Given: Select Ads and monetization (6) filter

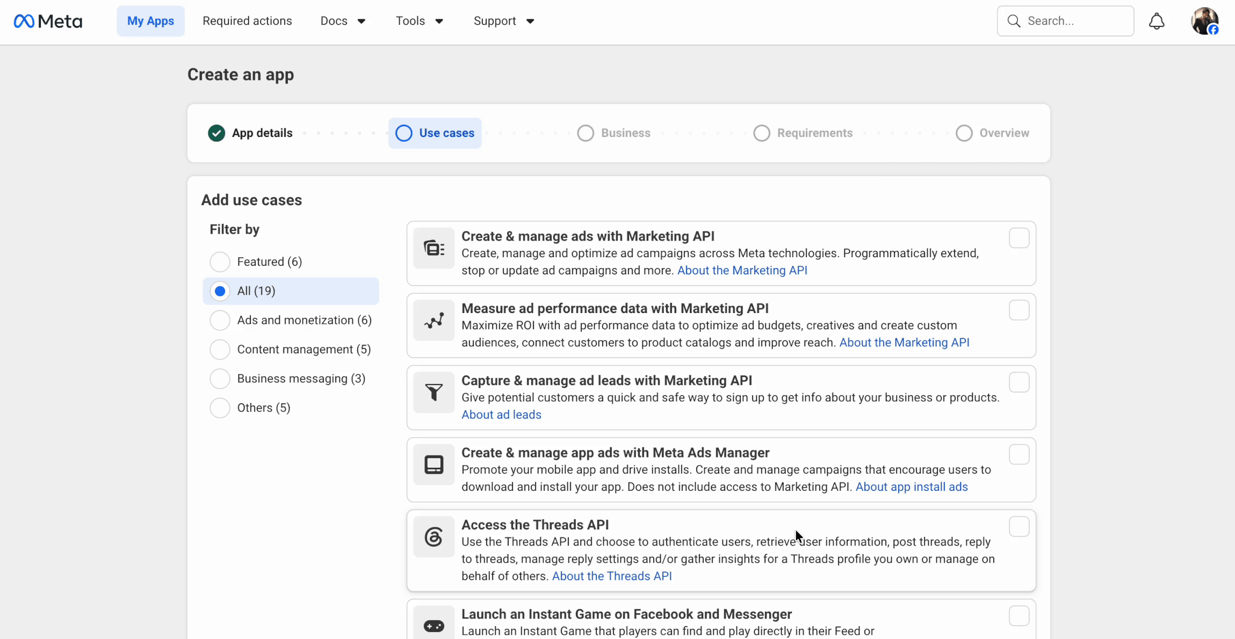Looking at the screenshot, I should 220,321.
